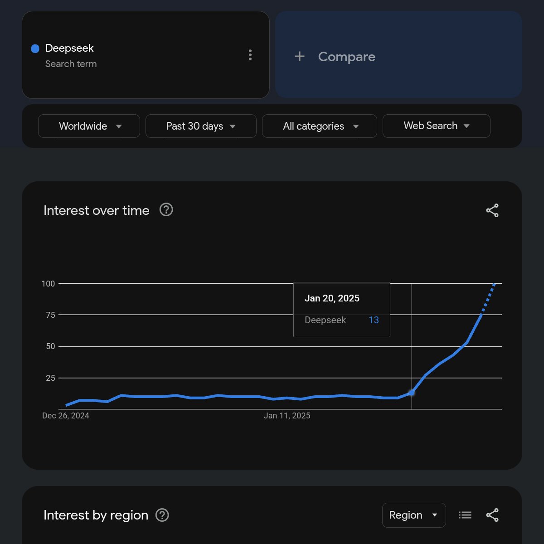
Task: Click the share icon for Interest by region
Action: point(492,515)
